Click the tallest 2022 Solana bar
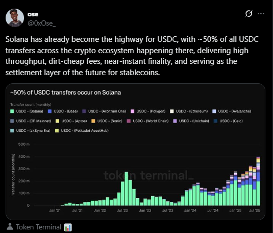 coord(127,189)
